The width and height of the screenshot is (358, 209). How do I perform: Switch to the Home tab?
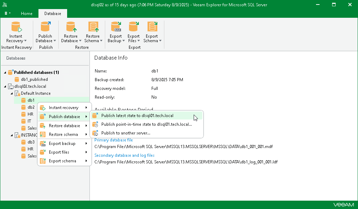(27, 14)
